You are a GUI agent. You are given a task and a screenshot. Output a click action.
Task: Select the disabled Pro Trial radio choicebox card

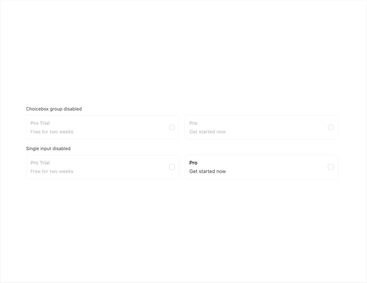point(103,127)
